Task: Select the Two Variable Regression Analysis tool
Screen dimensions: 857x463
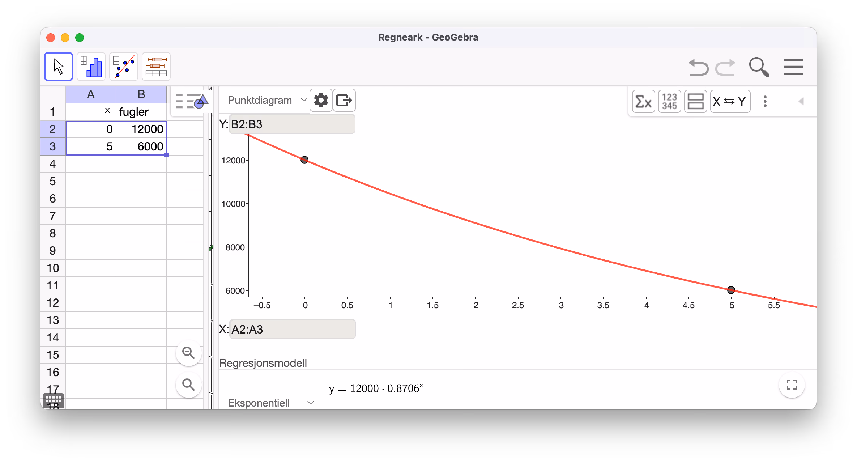Action: pyautogui.click(x=124, y=67)
